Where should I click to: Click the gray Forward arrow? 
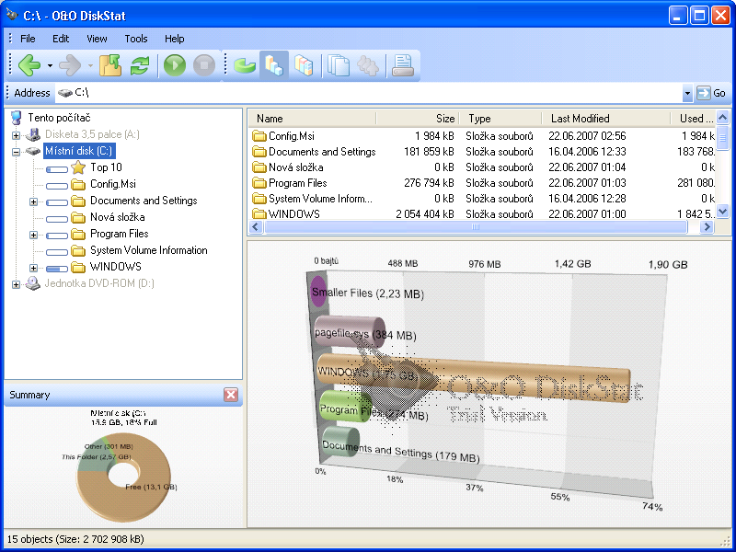70,65
